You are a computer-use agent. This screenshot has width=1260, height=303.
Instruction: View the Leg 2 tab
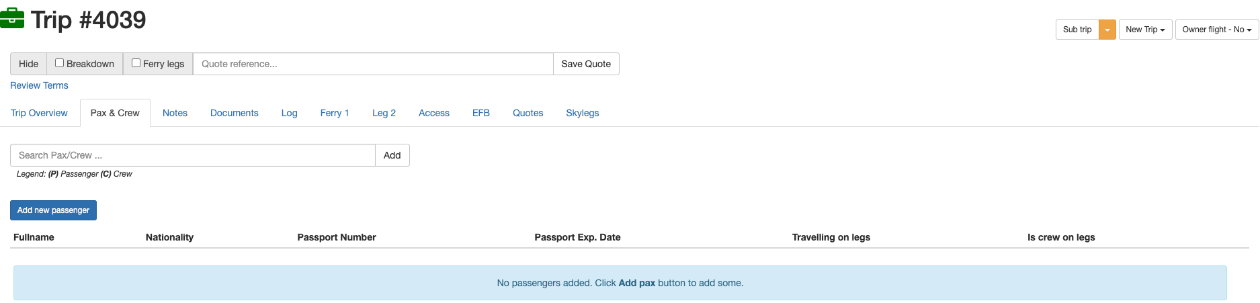pyautogui.click(x=384, y=113)
